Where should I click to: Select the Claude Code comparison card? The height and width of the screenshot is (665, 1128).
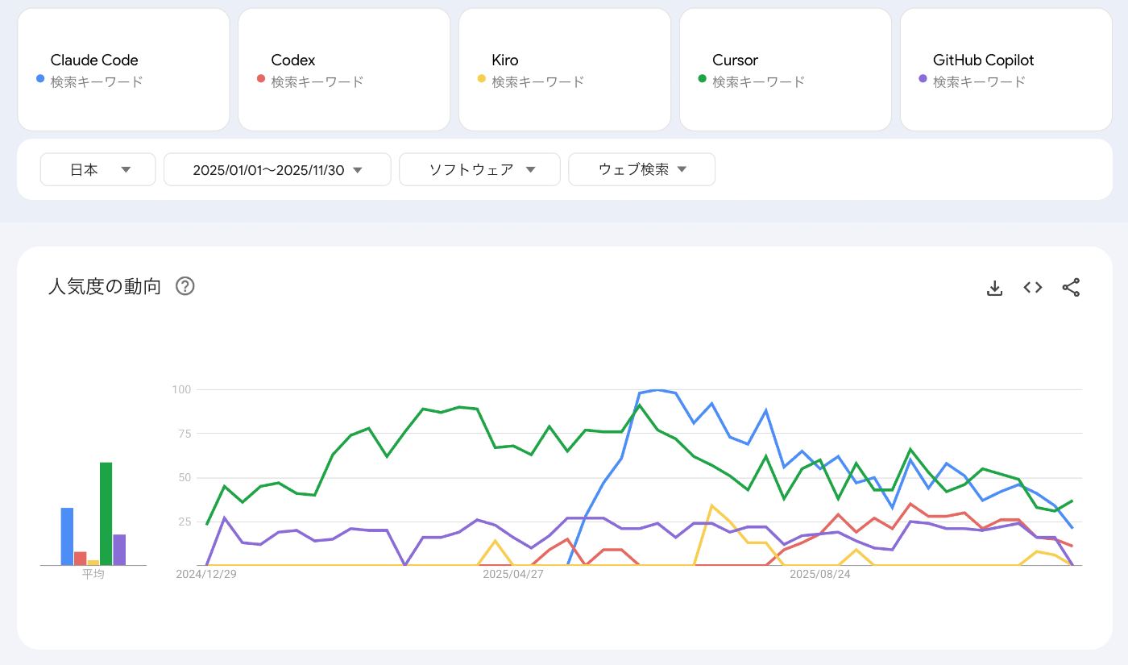pos(123,69)
